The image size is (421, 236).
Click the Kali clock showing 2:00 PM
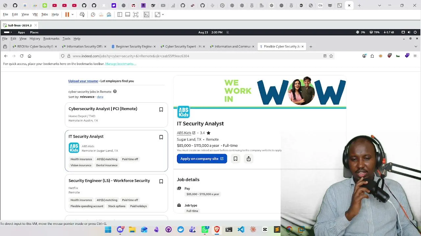210,32
